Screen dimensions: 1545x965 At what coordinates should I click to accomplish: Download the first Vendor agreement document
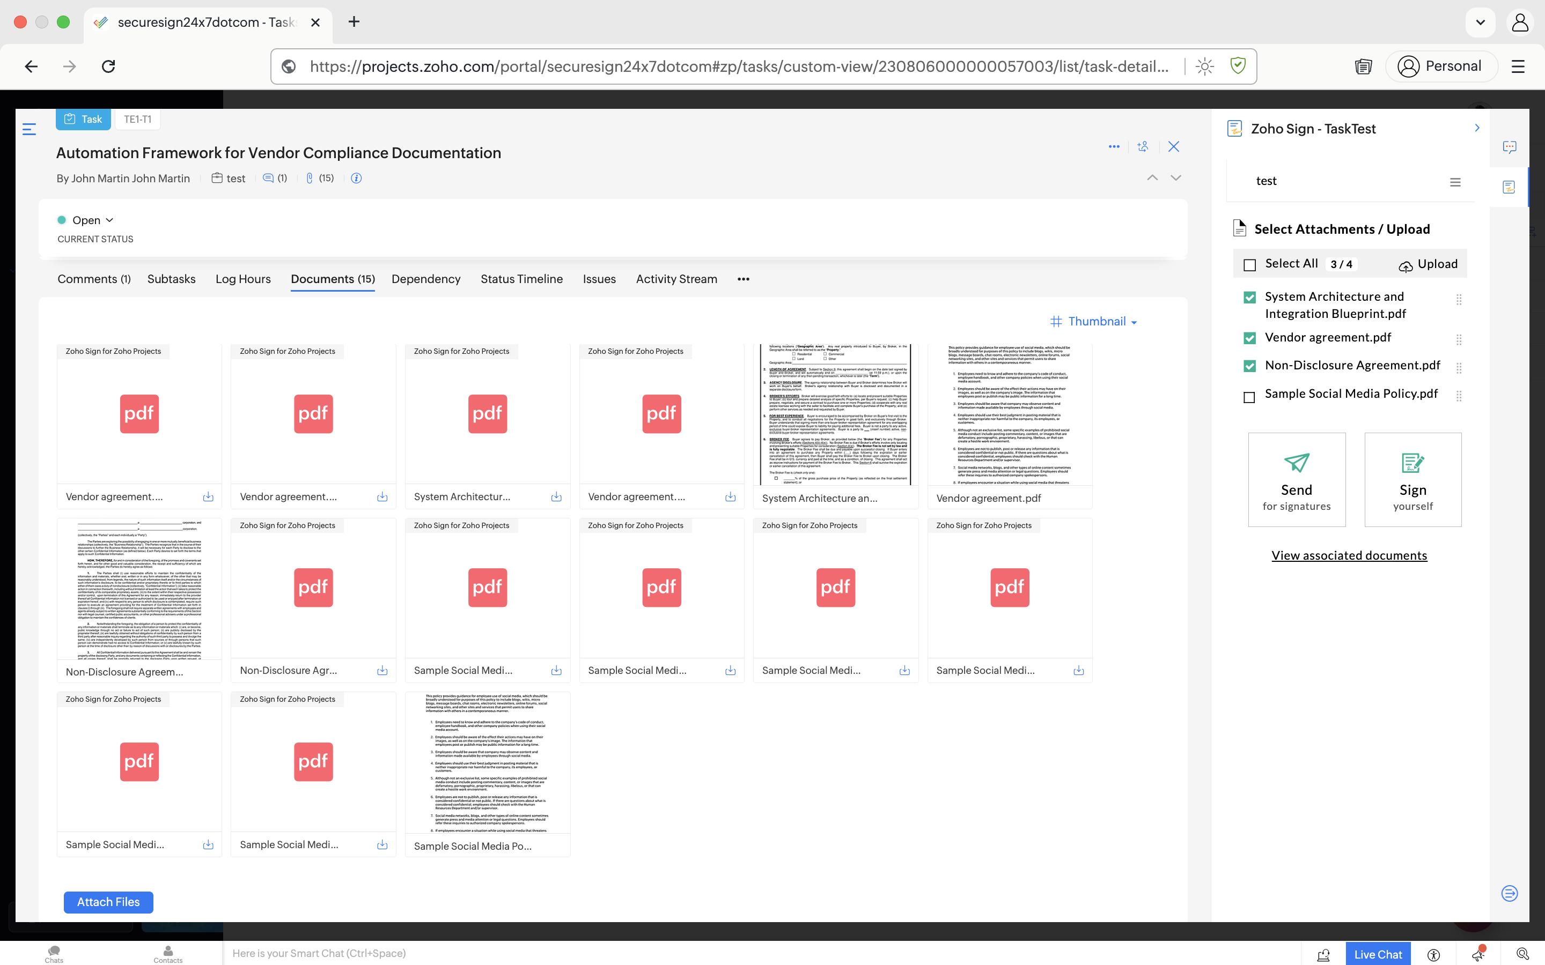[208, 496]
